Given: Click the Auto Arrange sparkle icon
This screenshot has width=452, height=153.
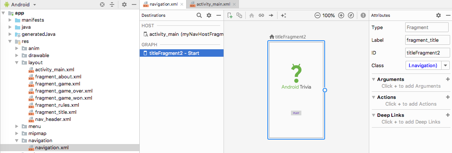Looking at the screenshot, I should coord(283,16).
